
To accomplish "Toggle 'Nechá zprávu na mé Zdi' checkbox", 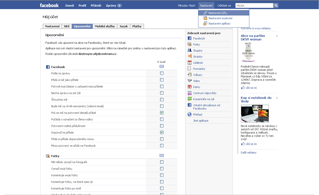I will pyautogui.click(x=162, y=93).
